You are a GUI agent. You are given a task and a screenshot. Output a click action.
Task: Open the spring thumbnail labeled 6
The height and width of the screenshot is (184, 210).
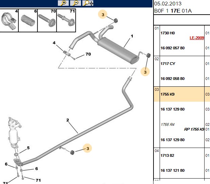coord(28,20)
